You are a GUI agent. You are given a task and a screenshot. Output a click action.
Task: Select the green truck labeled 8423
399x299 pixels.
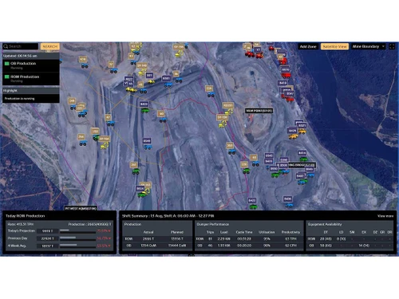(144, 110)
